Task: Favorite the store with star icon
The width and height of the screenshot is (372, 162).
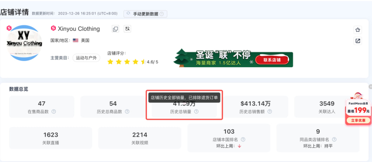Action: (x=358, y=30)
